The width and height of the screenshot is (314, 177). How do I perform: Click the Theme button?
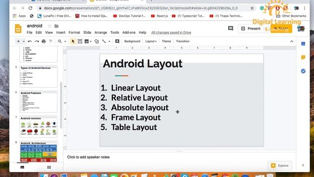[x=166, y=41]
